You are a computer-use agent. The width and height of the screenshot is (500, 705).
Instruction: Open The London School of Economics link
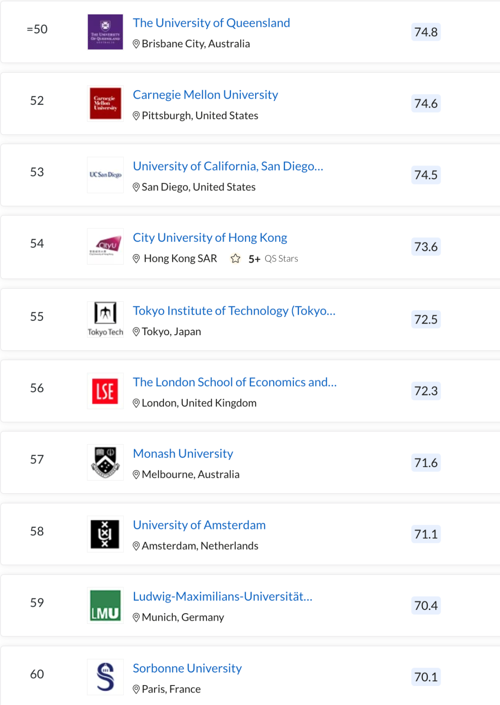[234, 382]
